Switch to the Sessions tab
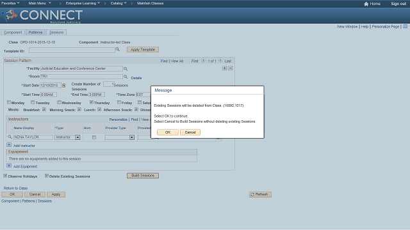410x230 pixels. [56, 33]
